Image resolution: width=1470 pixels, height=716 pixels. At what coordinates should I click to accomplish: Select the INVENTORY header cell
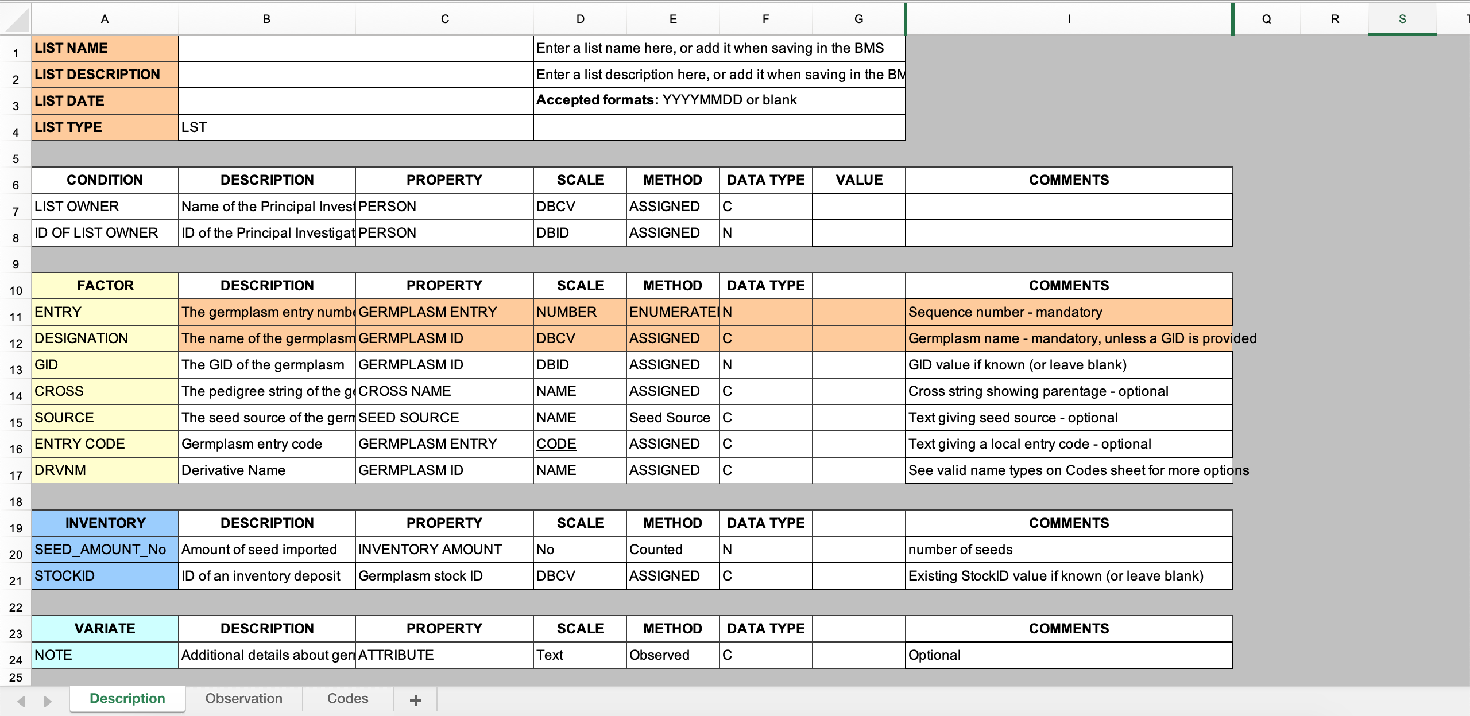point(105,523)
